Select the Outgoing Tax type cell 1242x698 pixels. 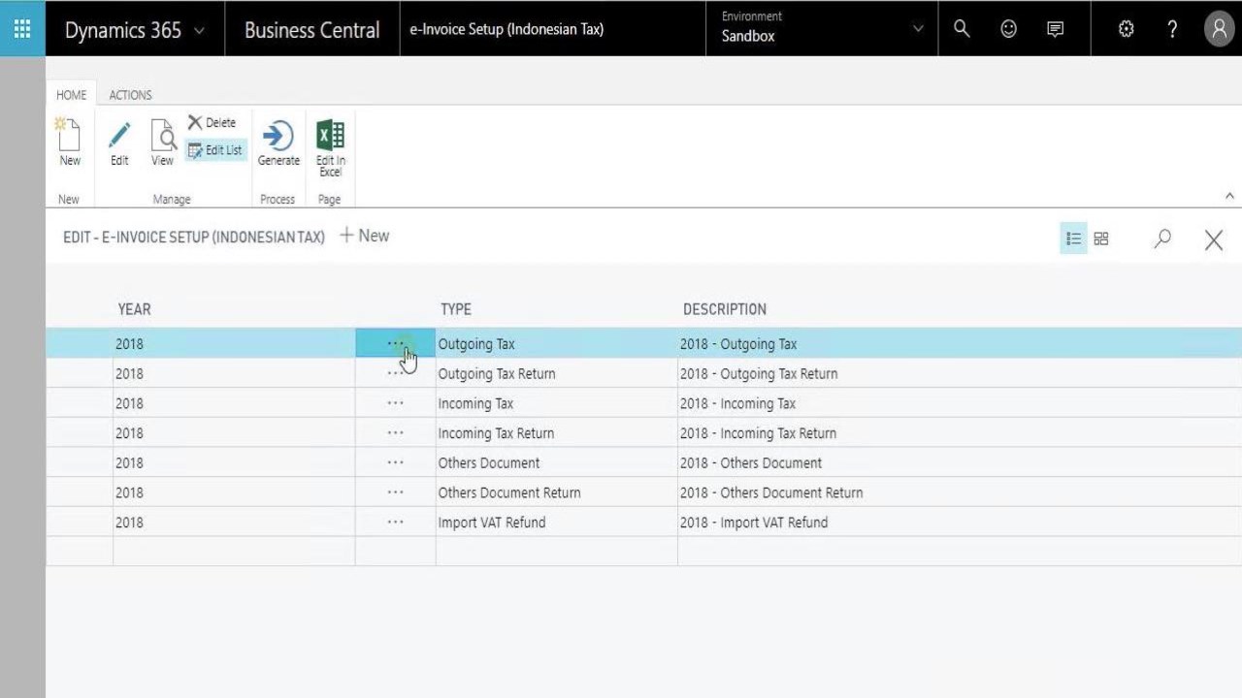pyautogui.click(x=556, y=343)
